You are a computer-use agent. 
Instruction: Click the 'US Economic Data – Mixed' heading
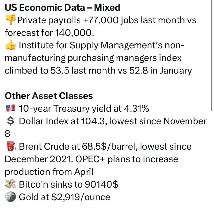62,7
